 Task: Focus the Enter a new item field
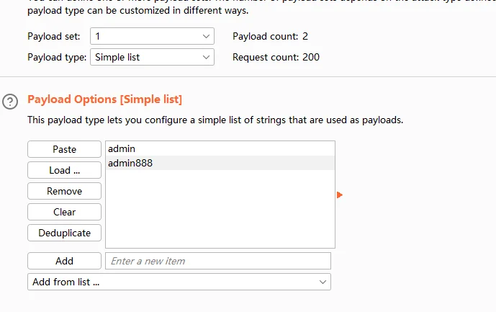(218, 261)
